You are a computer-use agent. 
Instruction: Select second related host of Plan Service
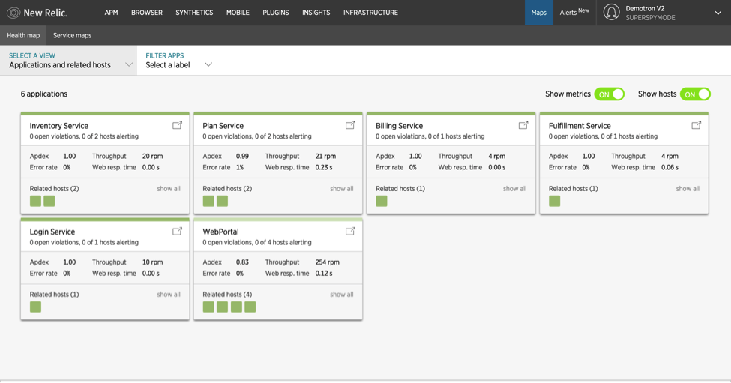click(223, 201)
